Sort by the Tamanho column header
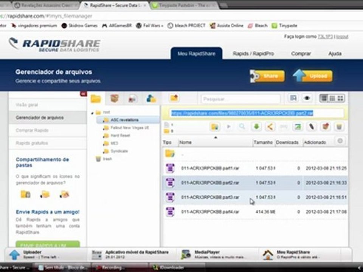Screen dimensions: 363x272 click(x=263, y=142)
